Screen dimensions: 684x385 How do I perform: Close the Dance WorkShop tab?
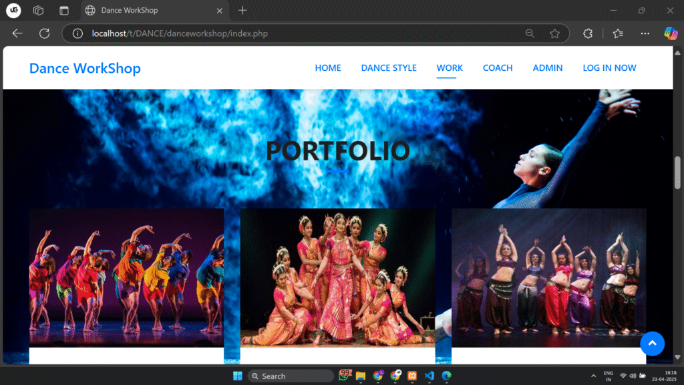click(219, 11)
